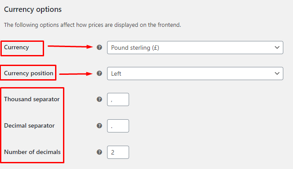Open the Pound sterling (£) currency dropdown
This screenshot has width=293, height=169.
(195, 48)
